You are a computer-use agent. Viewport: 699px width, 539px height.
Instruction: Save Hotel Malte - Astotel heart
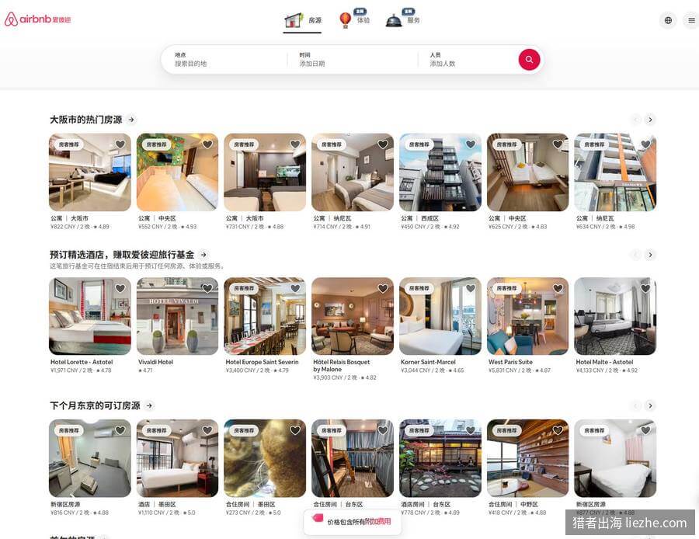click(x=645, y=288)
